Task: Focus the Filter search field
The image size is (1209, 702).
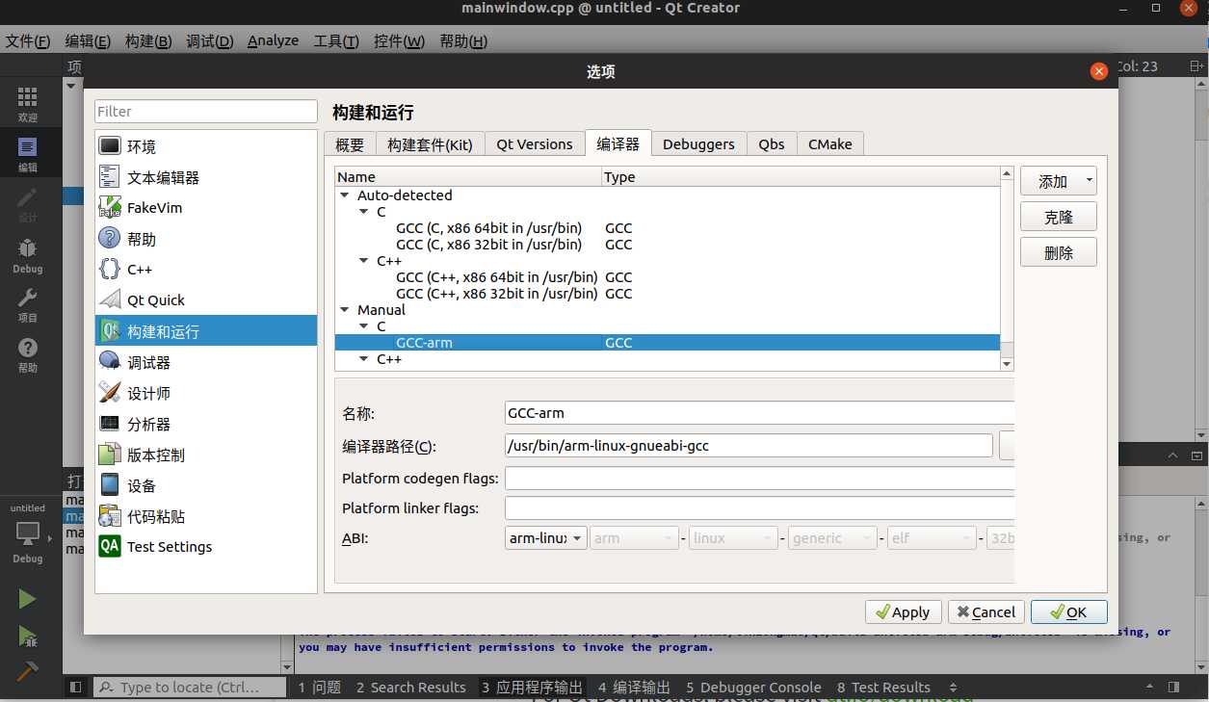Action: [x=206, y=112]
